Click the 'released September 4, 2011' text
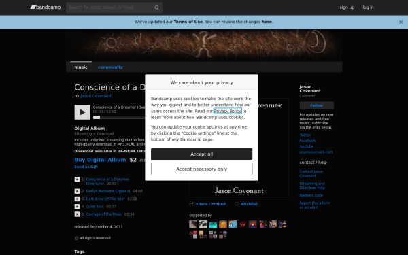 [x=99, y=227]
